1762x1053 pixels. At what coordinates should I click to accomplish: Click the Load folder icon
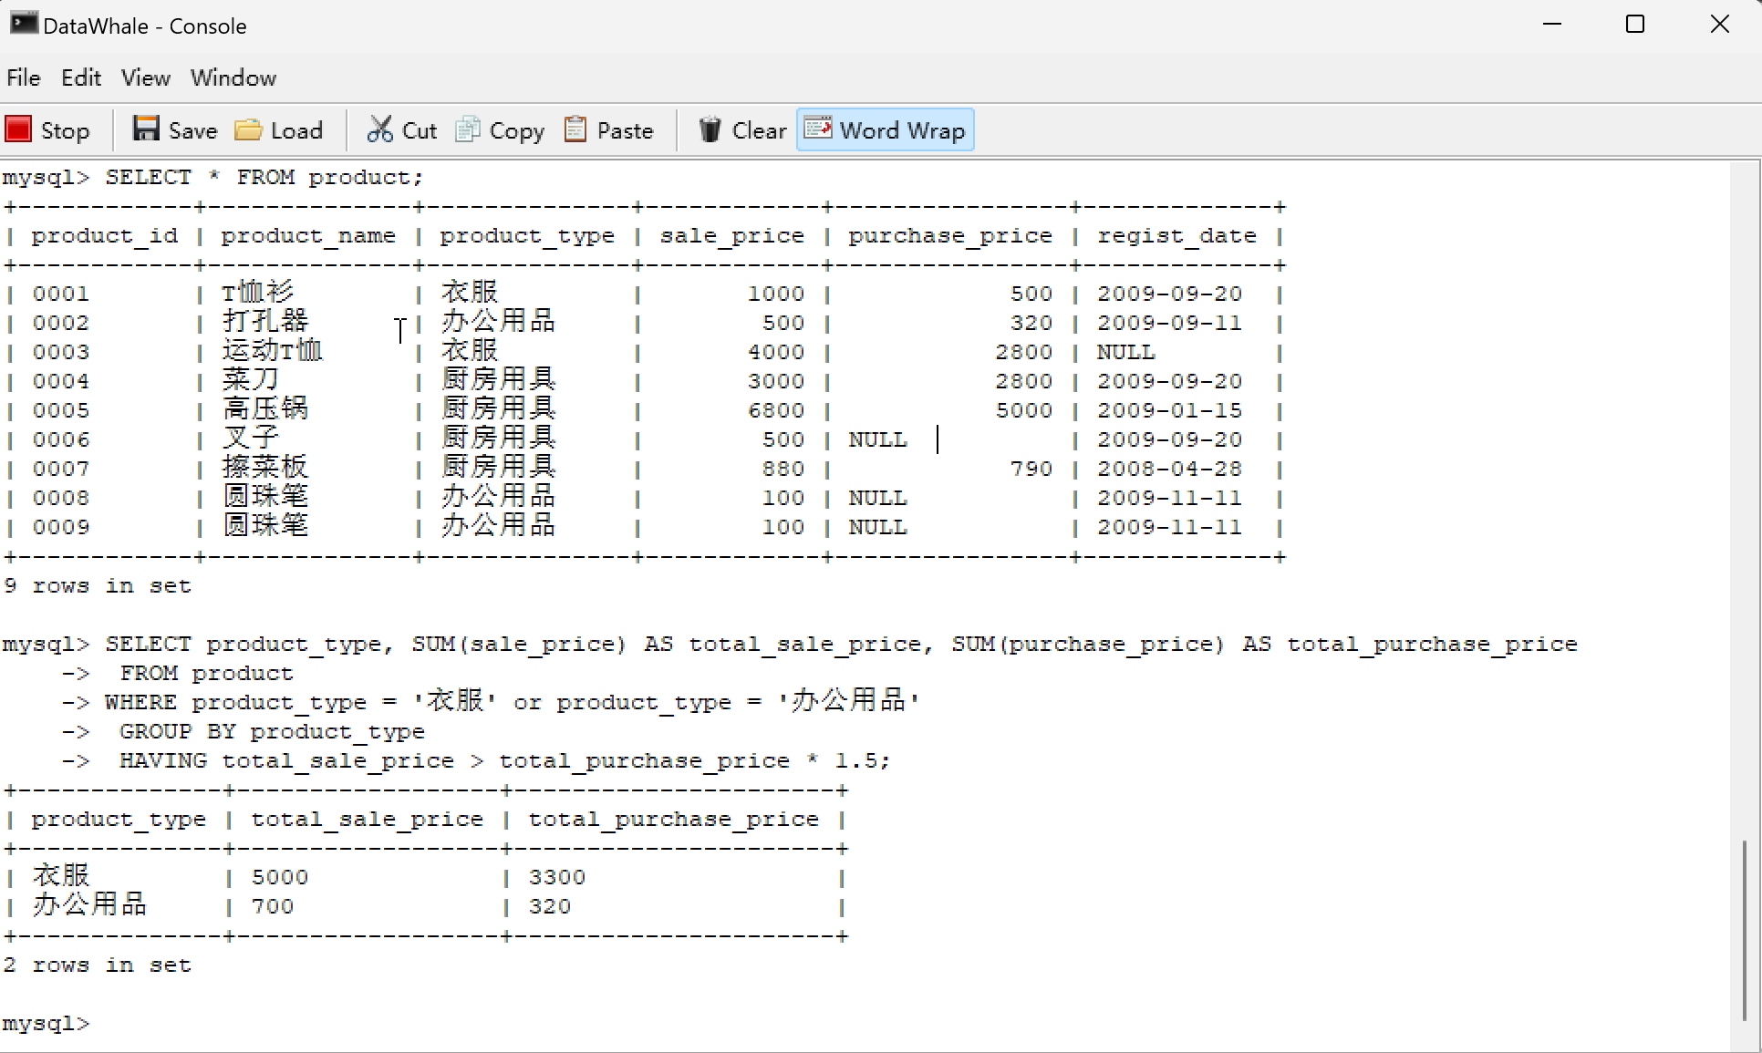point(248,129)
